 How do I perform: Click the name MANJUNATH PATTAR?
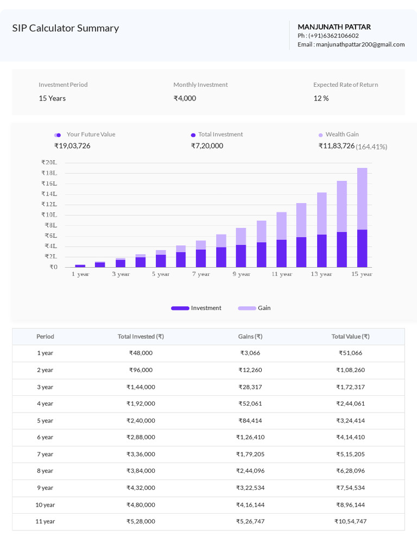coord(334,27)
